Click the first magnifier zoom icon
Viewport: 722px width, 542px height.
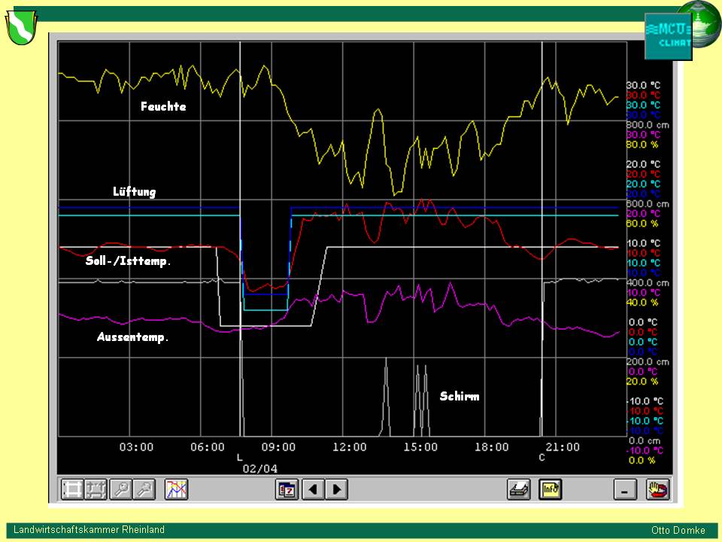click(120, 489)
